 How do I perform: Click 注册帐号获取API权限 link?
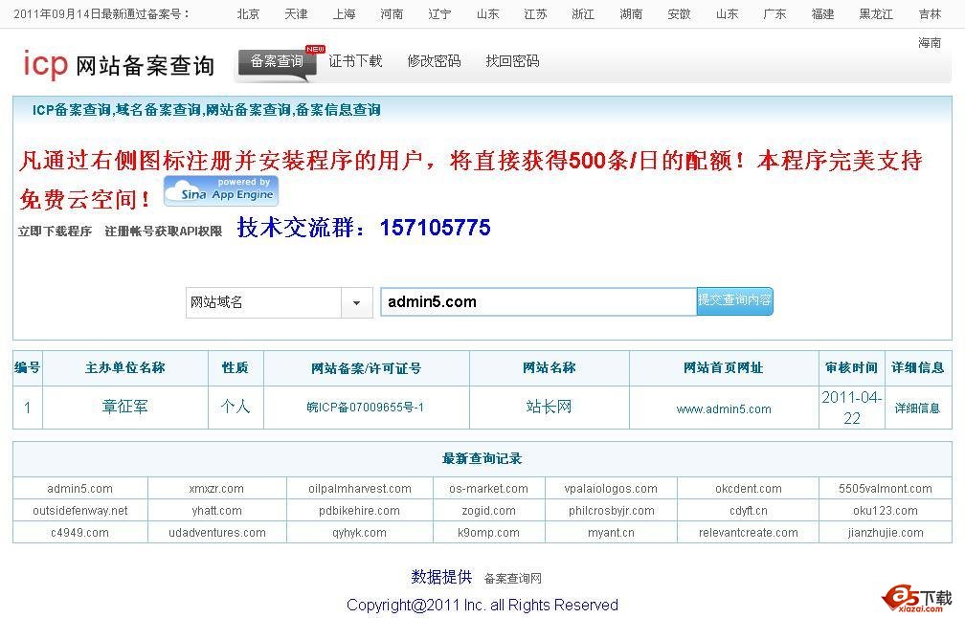point(163,232)
